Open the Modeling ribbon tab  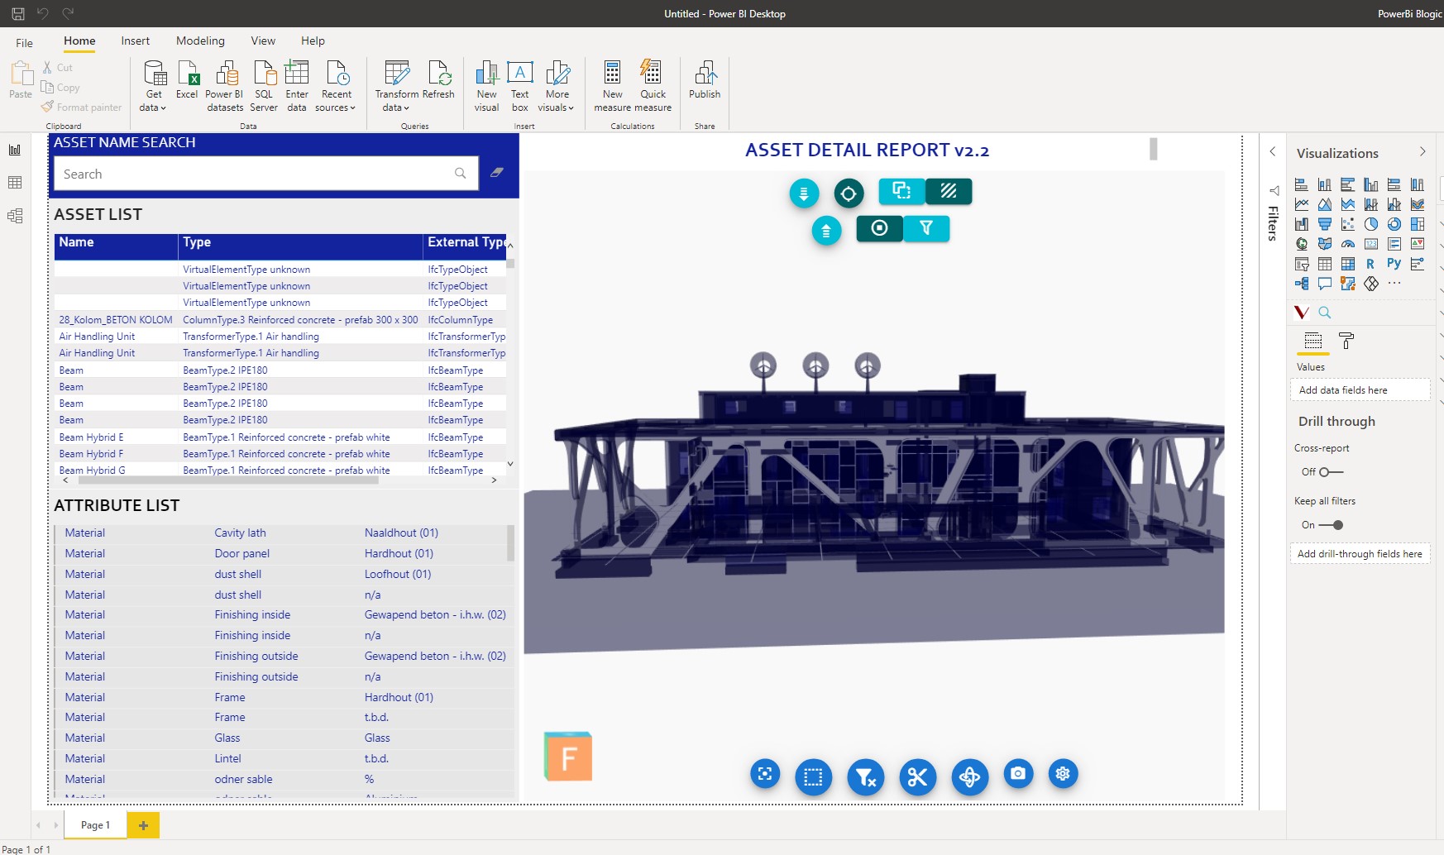[x=200, y=41]
